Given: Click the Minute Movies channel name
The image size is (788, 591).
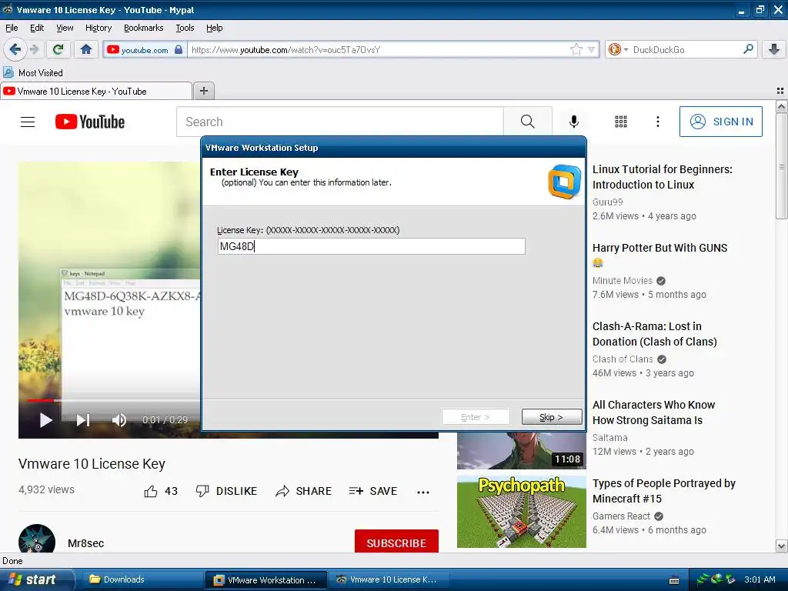Looking at the screenshot, I should (622, 280).
